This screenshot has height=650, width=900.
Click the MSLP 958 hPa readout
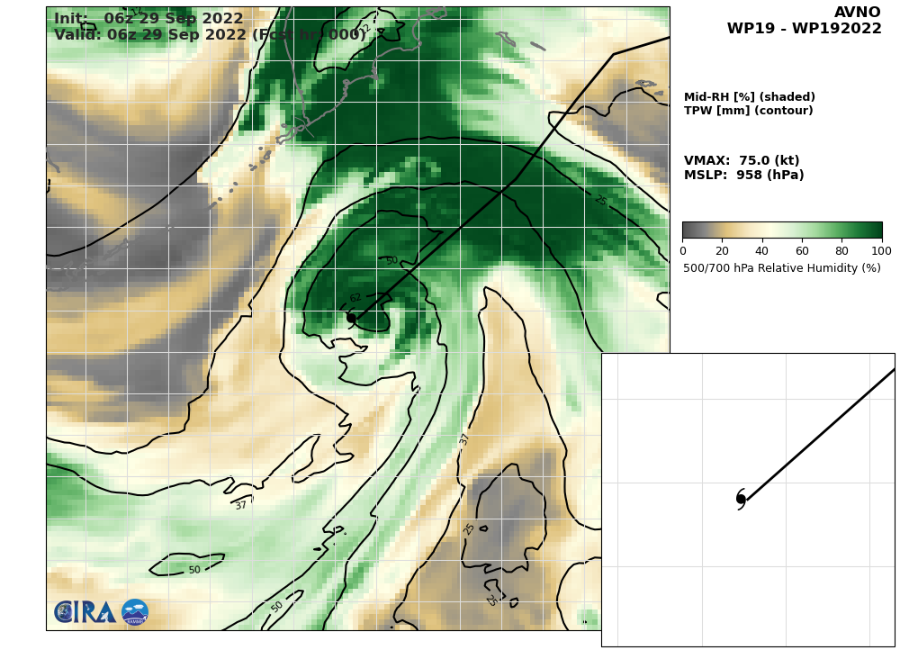point(744,175)
